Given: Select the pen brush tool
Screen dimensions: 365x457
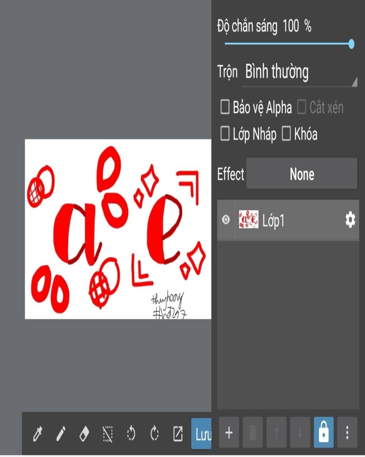Looking at the screenshot, I should coord(61,434).
